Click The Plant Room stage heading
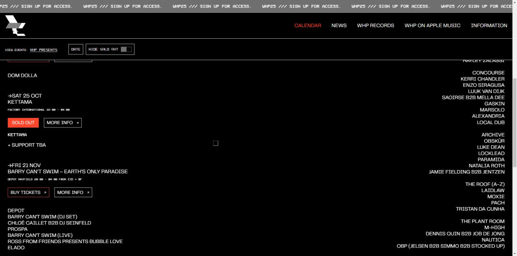 (x=483, y=222)
